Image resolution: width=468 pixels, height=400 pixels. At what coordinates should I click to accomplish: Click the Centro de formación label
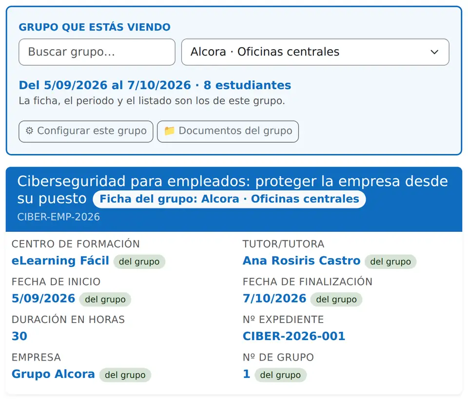click(x=76, y=244)
